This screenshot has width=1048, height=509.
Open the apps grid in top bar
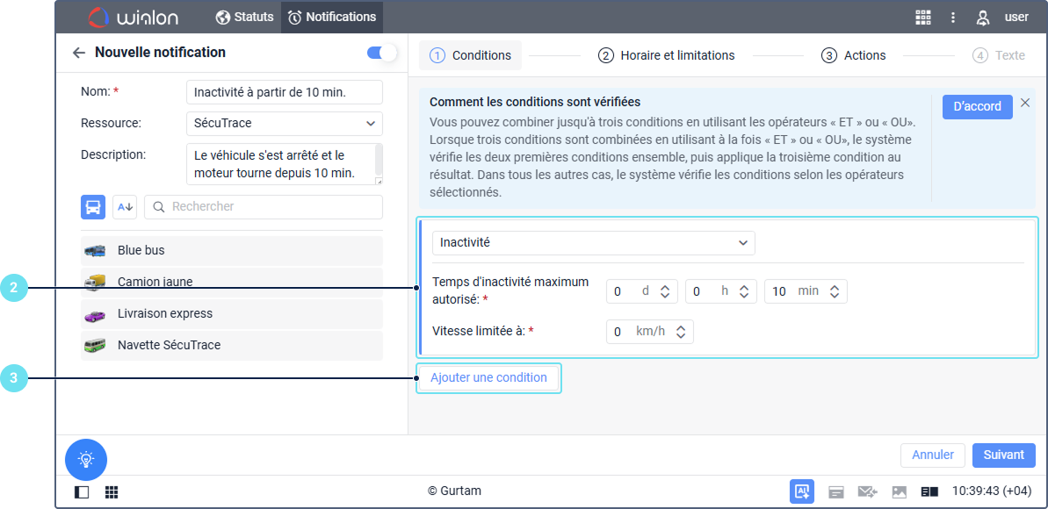pyautogui.click(x=922, y=18)
